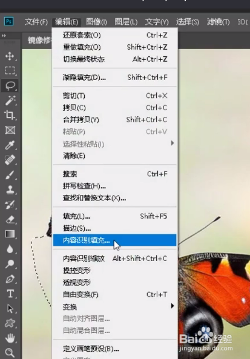Select the Gradient tool
250x359 pixels.
coord(10,234)
